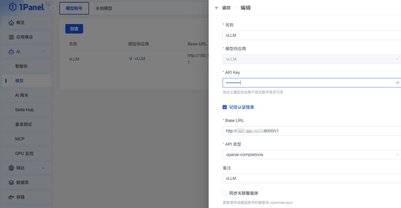The width and height of the screenshot is (401, 208).
Task: Toggle API Key visibility eye icon
Action: coord(398,83)
